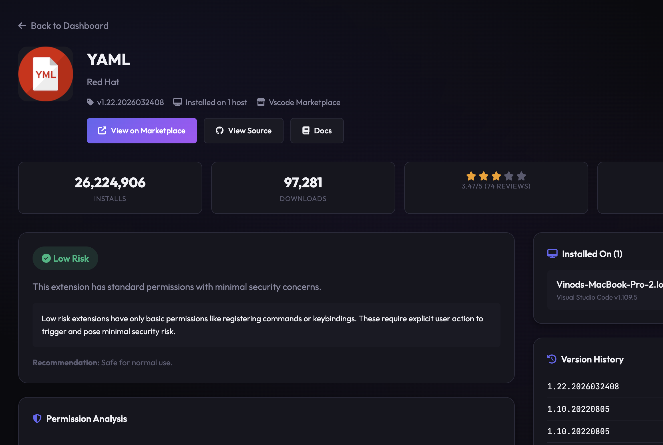This screenshot has height=445, width=663.
Task: Click the Permission Analysis shield icon
Action: [37, 419]
